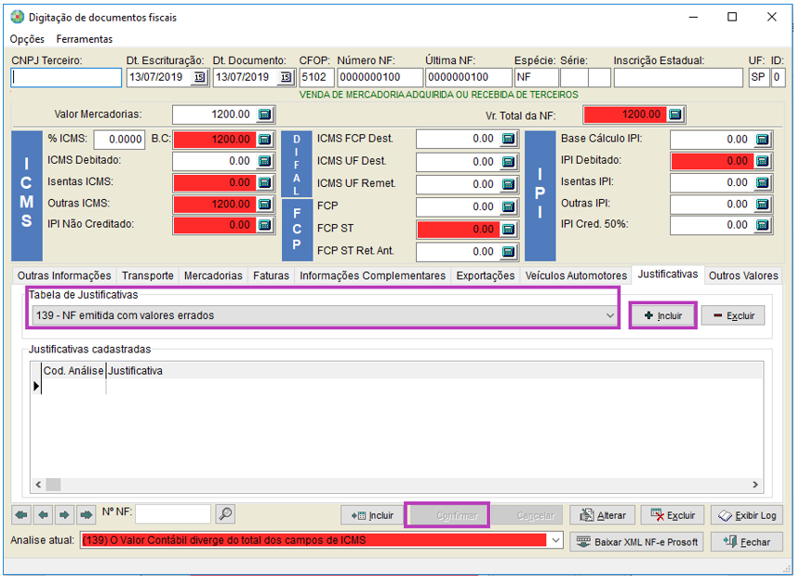This screenshot has width=801, height=586.
Task: Open calendar picker for Dt. Escrituração
Action: tap(199, 77)
